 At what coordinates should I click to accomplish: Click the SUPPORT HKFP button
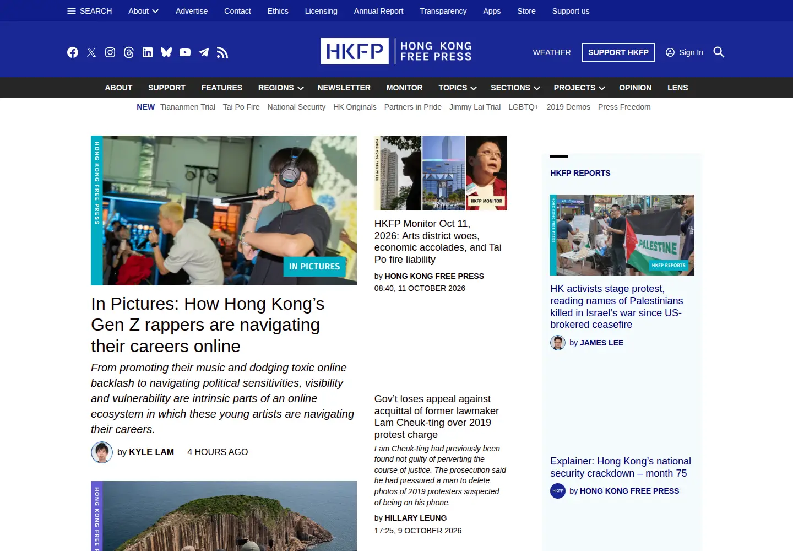(618, 52)
